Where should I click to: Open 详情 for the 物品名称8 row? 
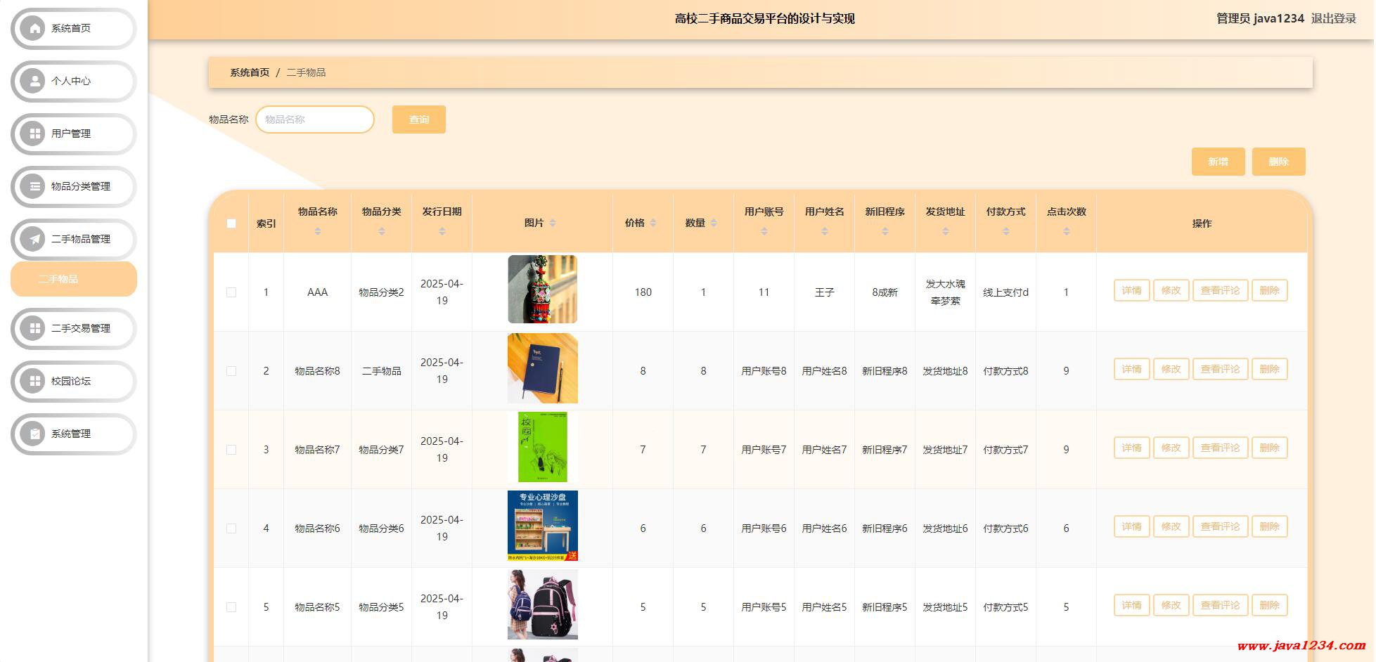click(x=1132, y=369)
